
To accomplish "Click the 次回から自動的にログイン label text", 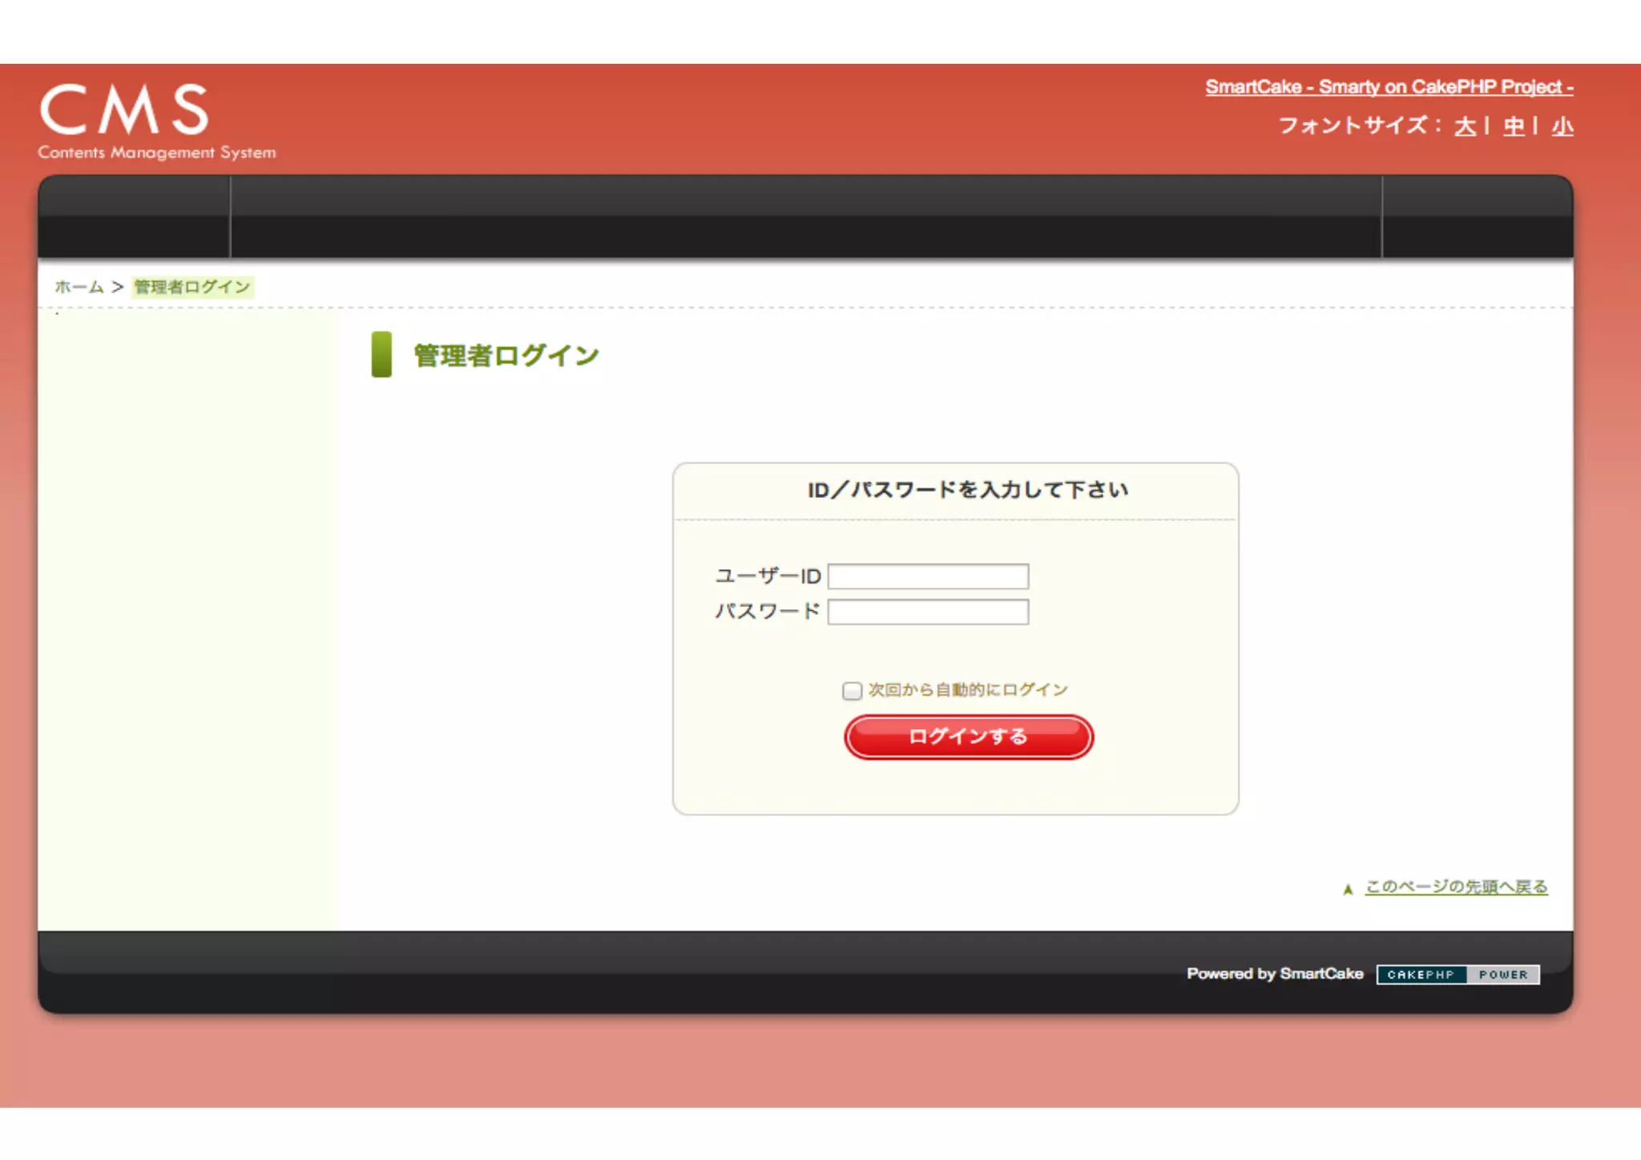I will click(968, 690).
